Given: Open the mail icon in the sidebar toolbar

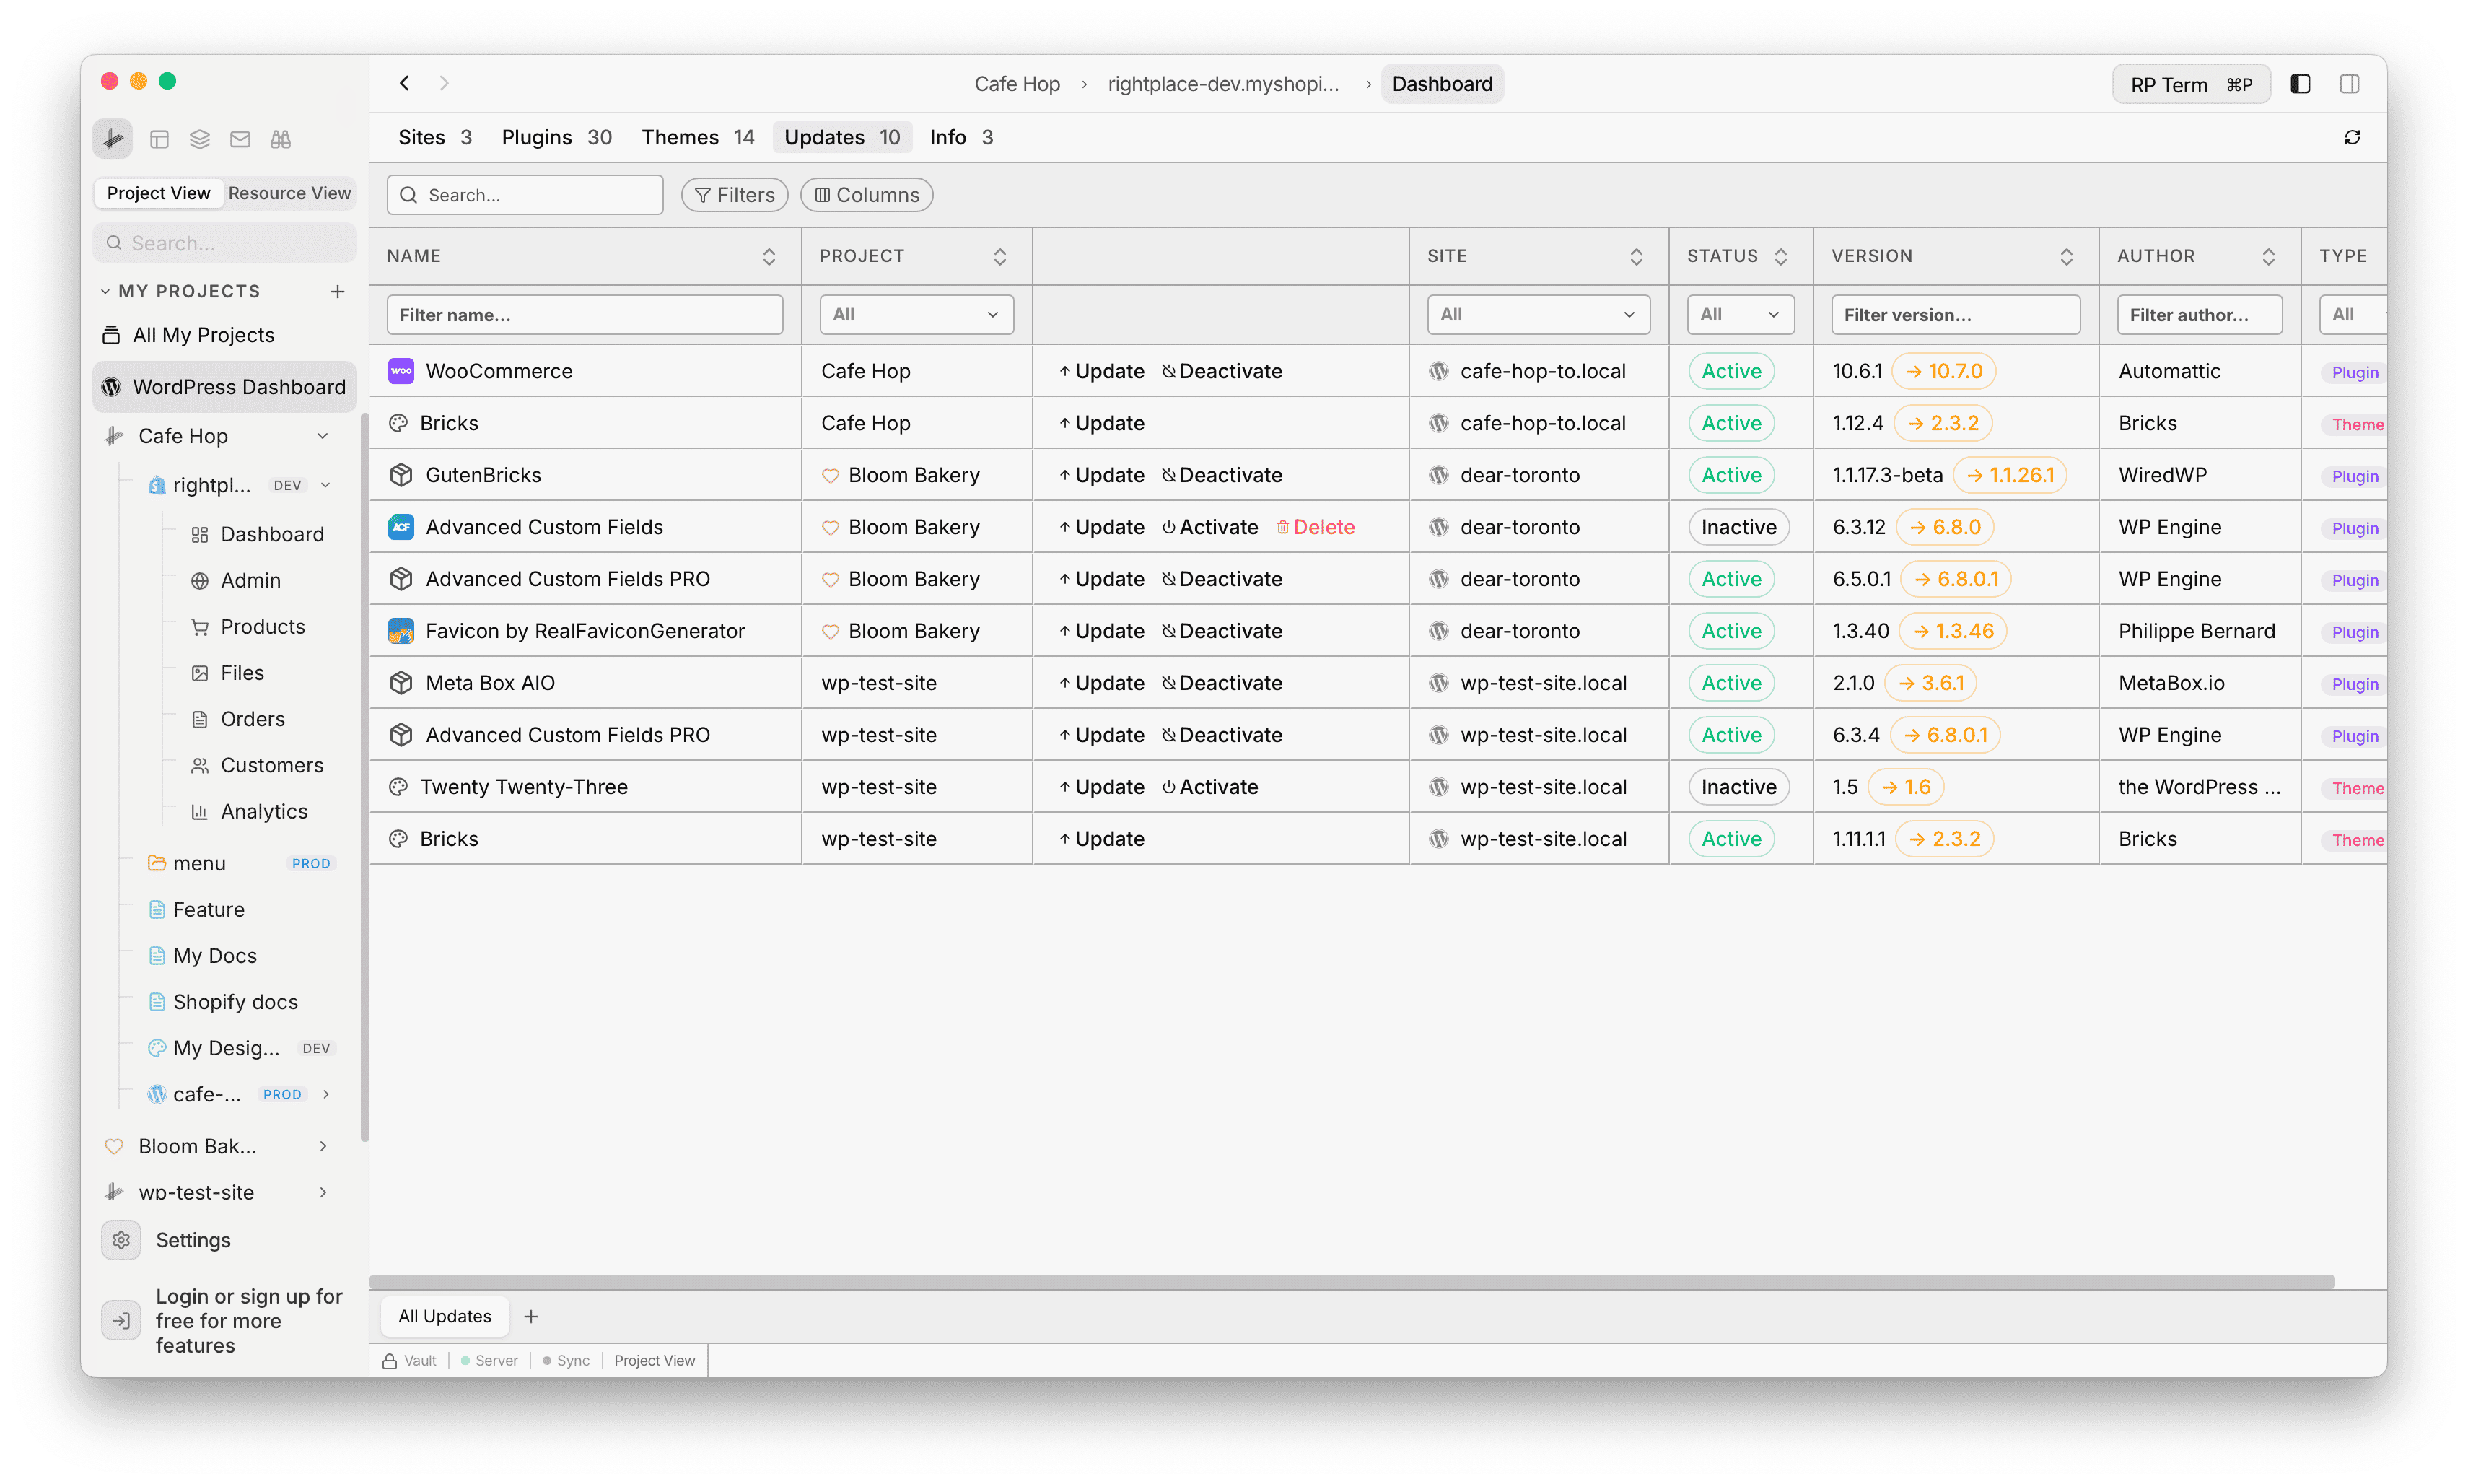Looking at the screenshot, I should [x=240, y=138].
